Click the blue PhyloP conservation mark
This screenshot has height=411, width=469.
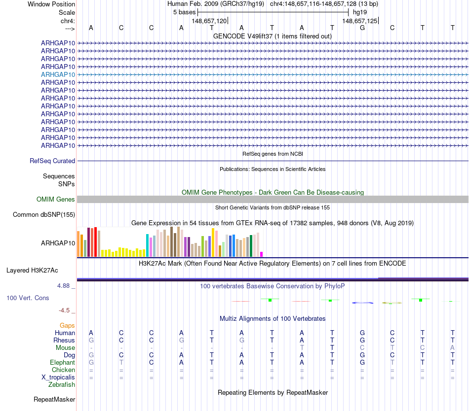click(362, 303)
